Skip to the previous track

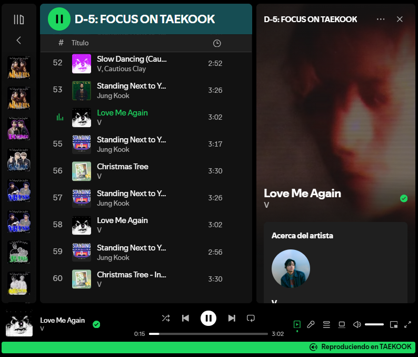tap(185, 318)
